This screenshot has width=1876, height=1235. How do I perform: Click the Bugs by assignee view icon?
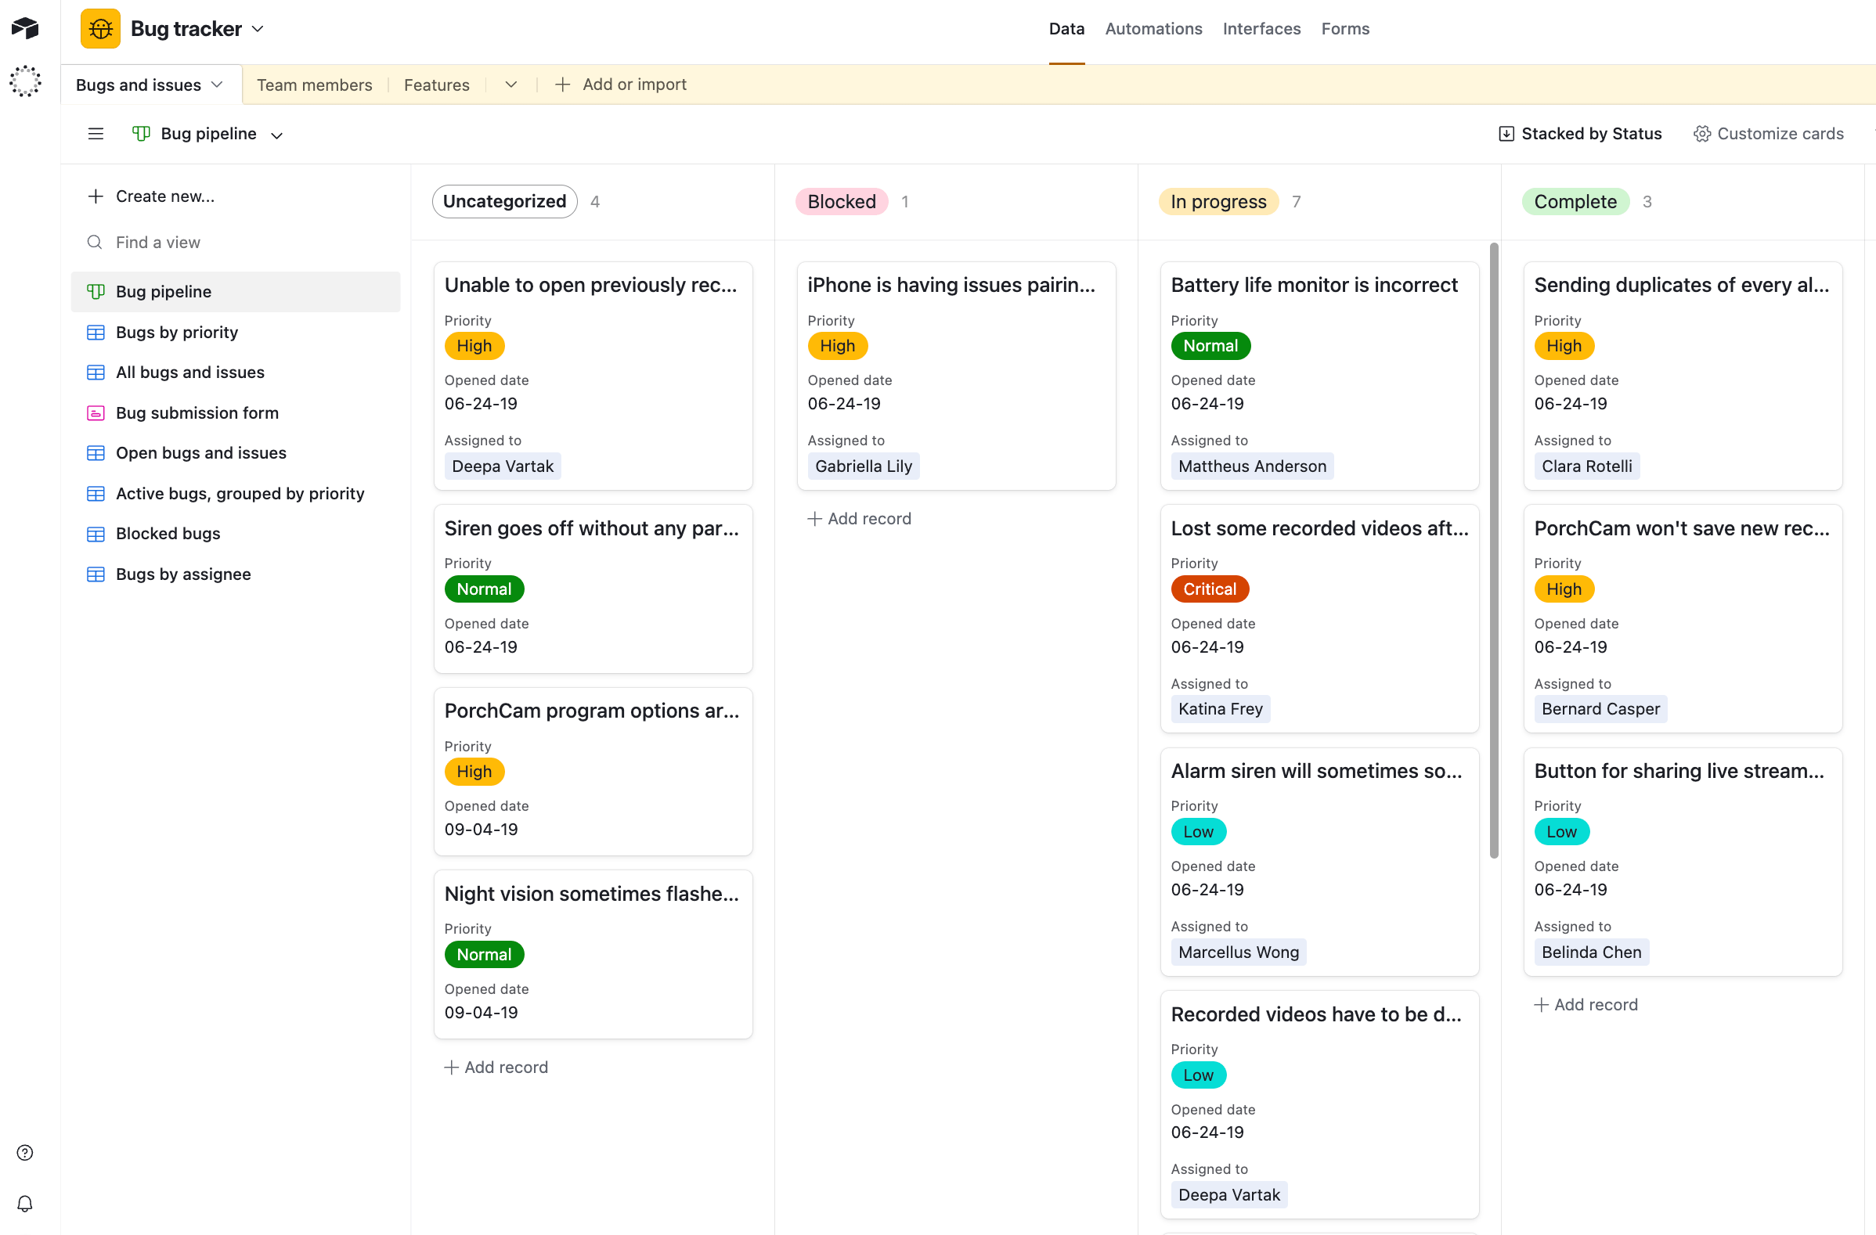coord(96,574)
